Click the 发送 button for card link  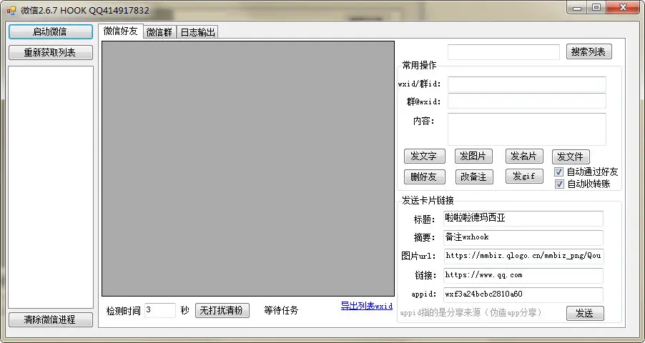(585, 314)
